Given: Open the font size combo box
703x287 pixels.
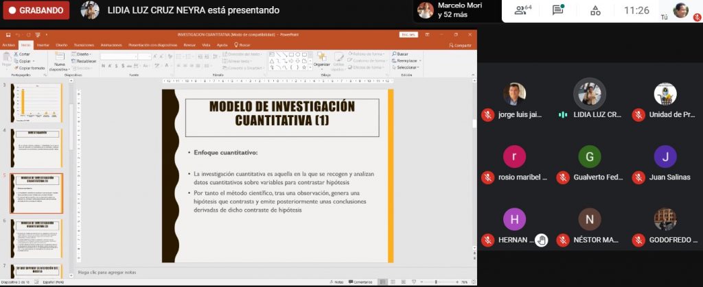Looking at the screenshot, I should tap(144, 56).
